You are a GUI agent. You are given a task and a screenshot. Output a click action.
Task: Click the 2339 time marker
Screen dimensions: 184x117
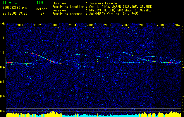(x=160, y=25)
